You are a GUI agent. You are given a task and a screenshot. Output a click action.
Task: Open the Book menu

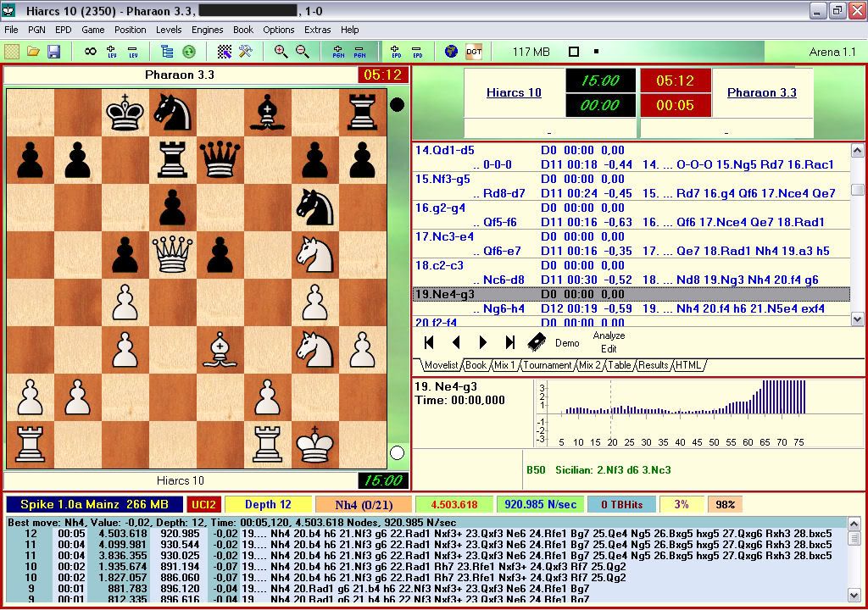click(x=243, y=30)
